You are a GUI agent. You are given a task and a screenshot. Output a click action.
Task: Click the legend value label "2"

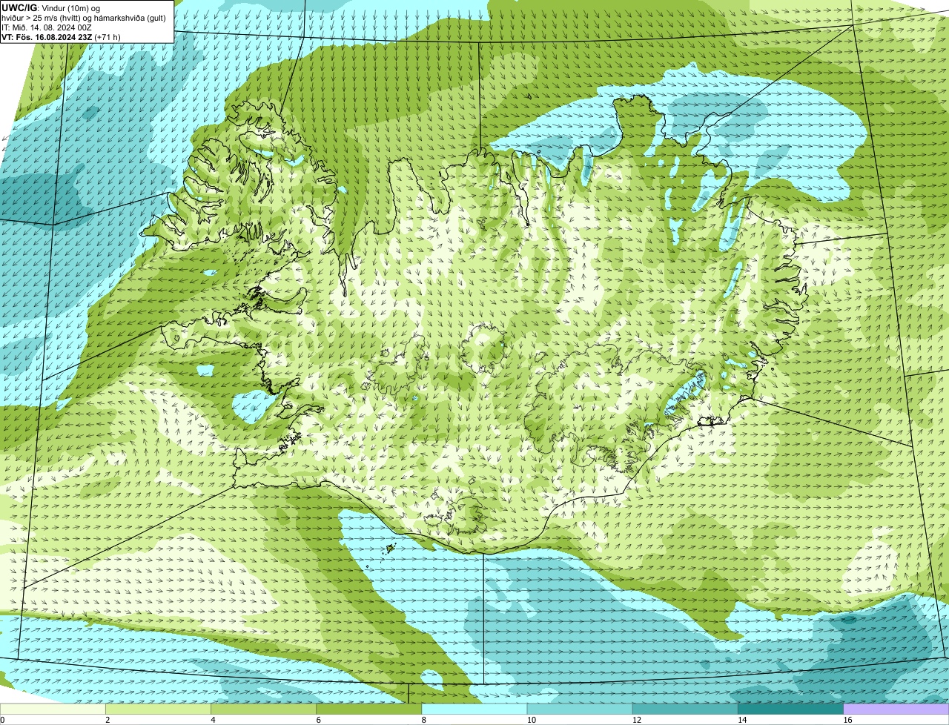(108, 720)
